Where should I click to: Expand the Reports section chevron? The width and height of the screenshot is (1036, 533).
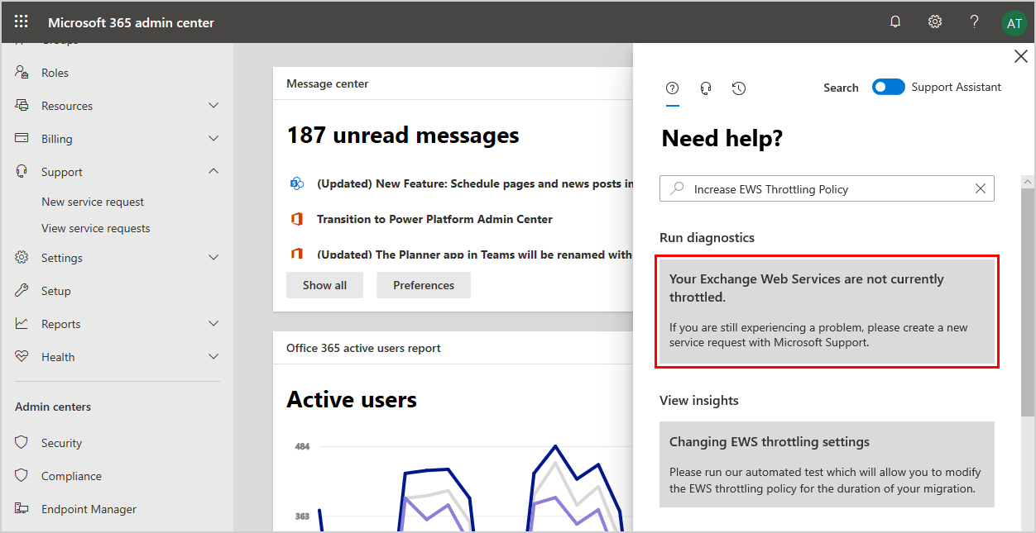[x=213, y=324]
